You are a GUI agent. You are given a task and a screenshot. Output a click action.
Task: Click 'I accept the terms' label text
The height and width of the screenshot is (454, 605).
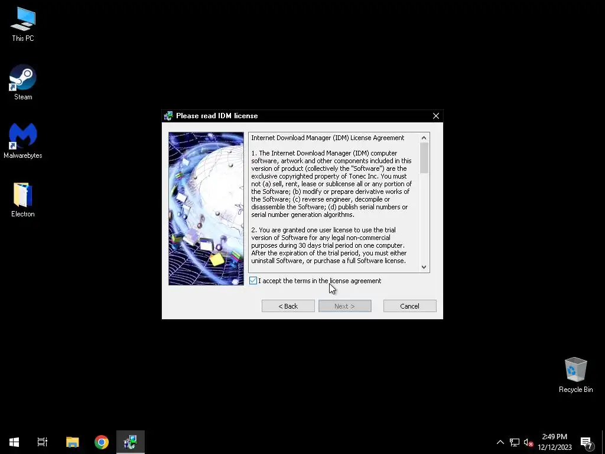[320, 281]
